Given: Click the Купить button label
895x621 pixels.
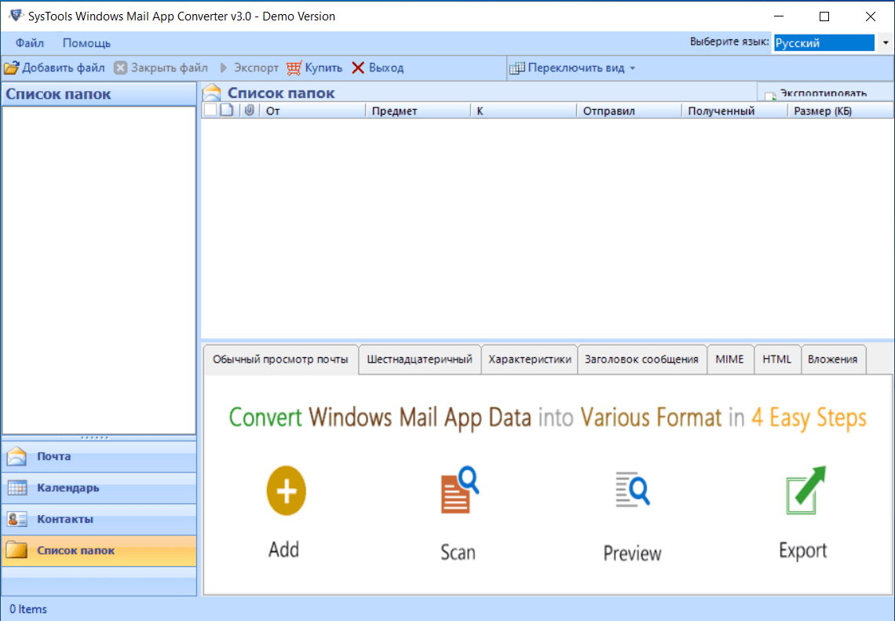Looking at the screenshot, I should click(323, 68).
